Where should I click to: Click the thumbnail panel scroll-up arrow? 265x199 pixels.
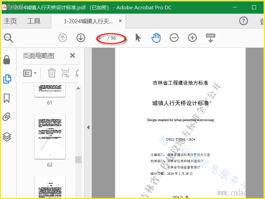(x=78, y=89)
